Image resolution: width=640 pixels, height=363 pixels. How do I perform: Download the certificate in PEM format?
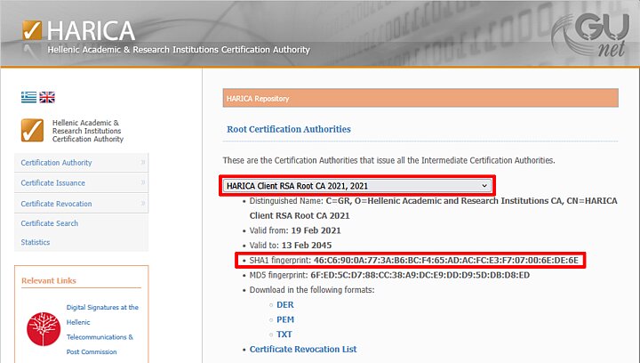pos(285,319)
